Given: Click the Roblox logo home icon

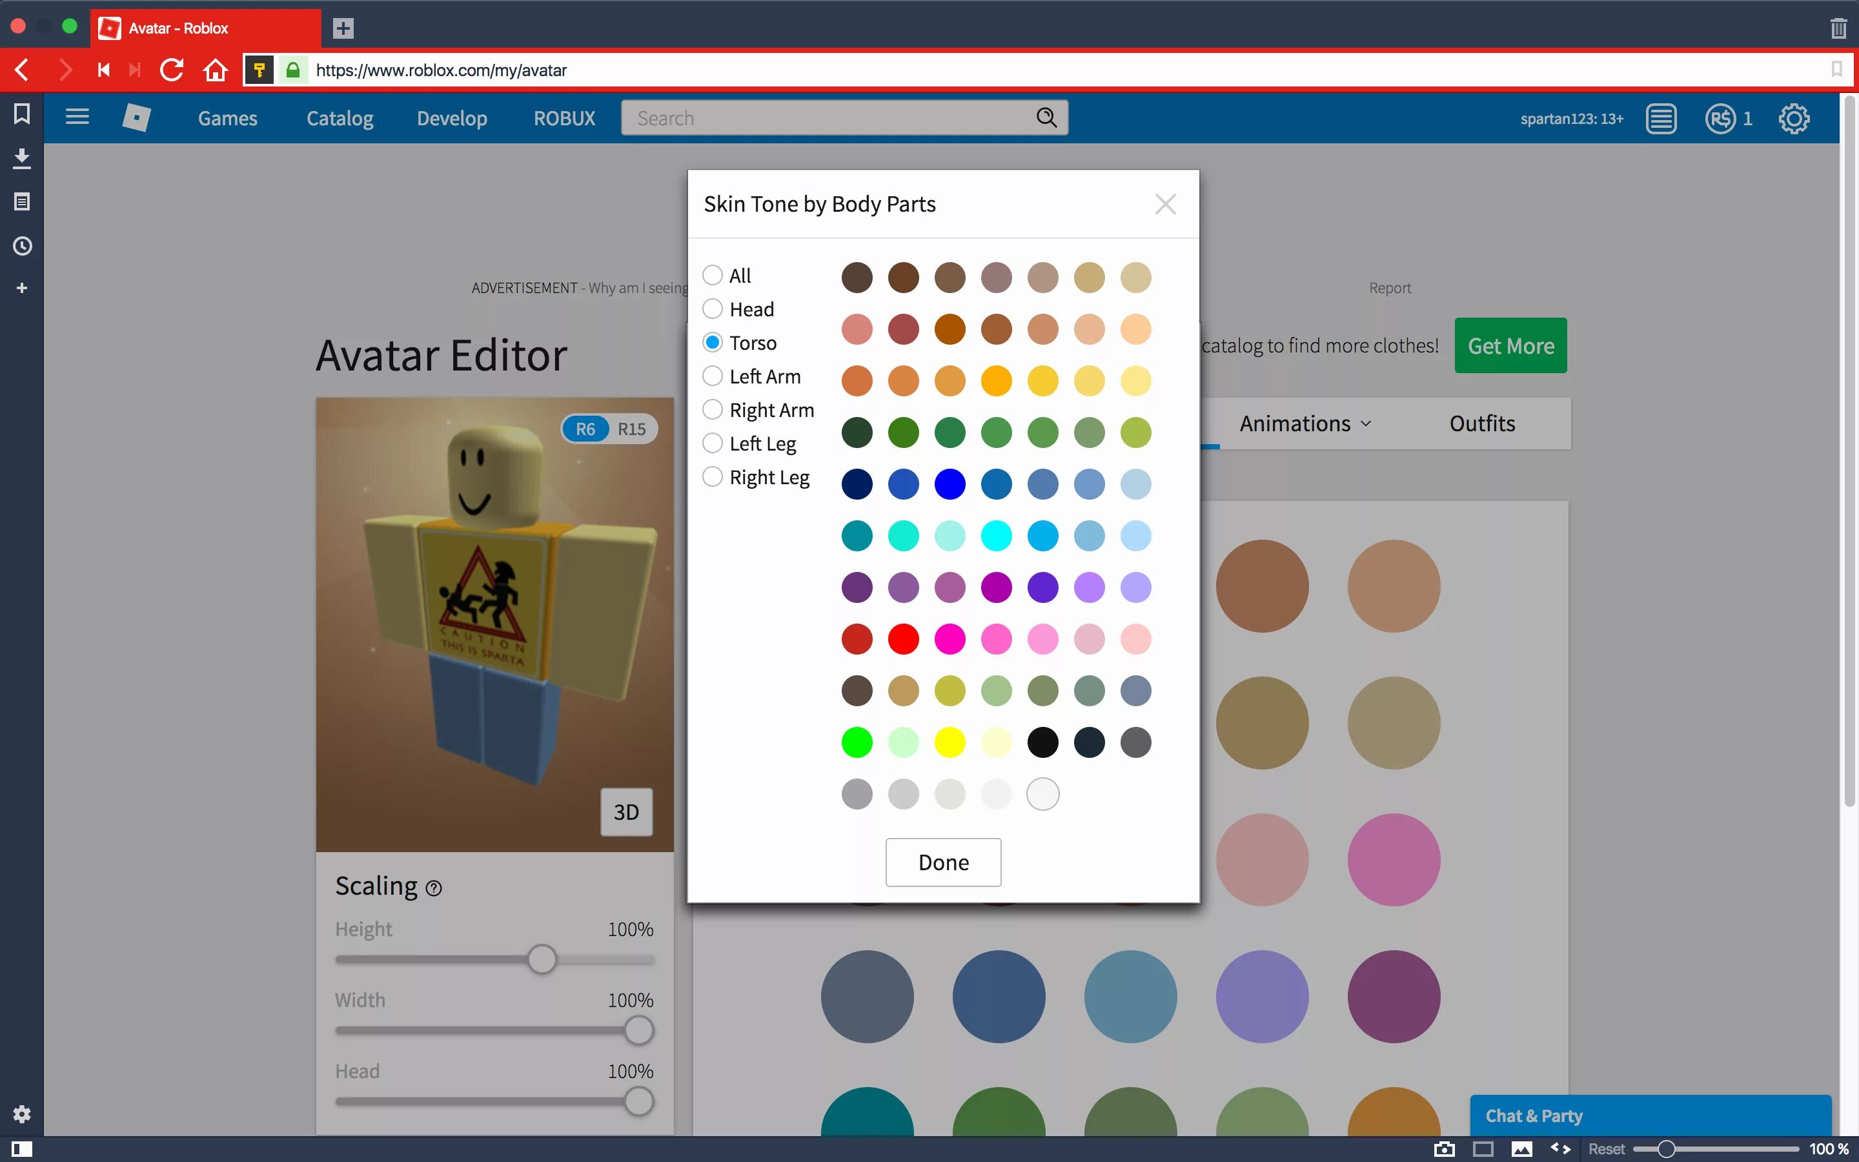Looking at the screenshot, I should (x=136, y=117).
